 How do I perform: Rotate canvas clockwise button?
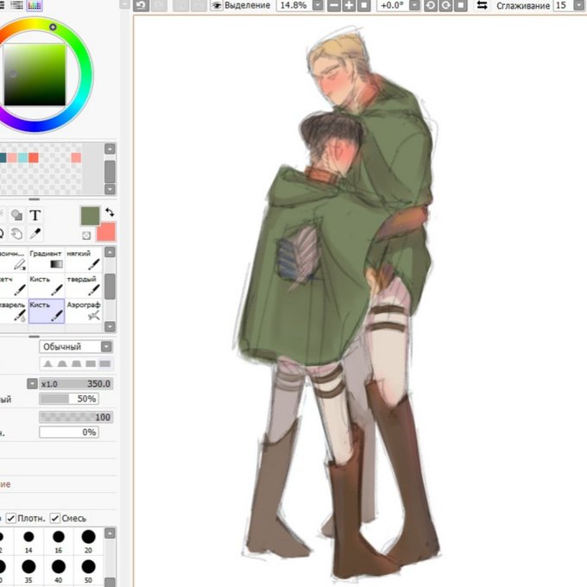(445, 5)
